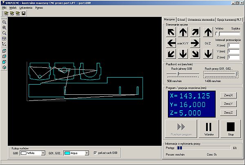Screen dimensions: 245x165
Task: Fit the drawing to the window width
Action: coord(4,38)
